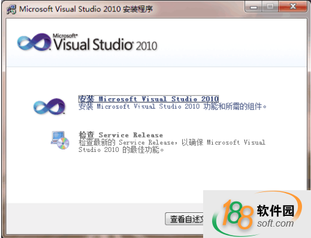Click the 2010 year text in the banner
Image resolution: width=311 pixels, height=238 pixels.
pyautogui.click(x=146, y=45)
